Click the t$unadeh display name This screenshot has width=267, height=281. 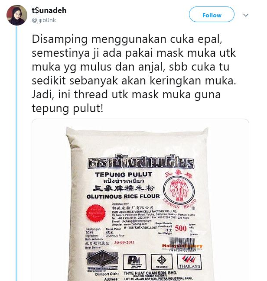(x=49, y=10)
